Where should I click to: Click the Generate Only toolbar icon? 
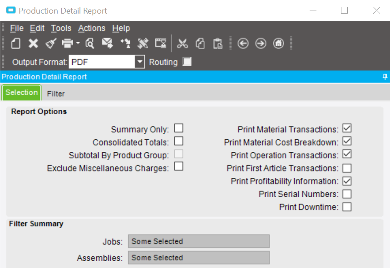tap(125, 44)
